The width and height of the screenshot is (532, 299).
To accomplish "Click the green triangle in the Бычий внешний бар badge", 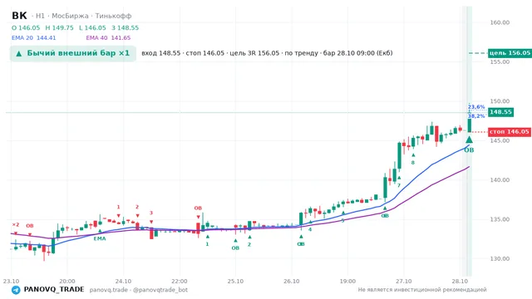I will pos(19,53).
